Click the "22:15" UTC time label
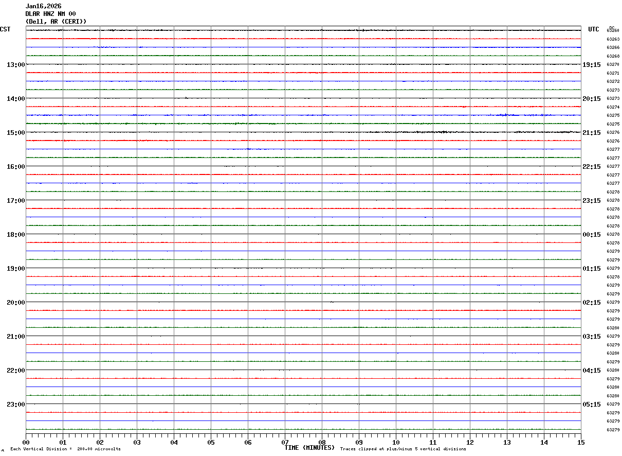Image resolution: width=622 pixels, height=456 pixels. [591, 166]
